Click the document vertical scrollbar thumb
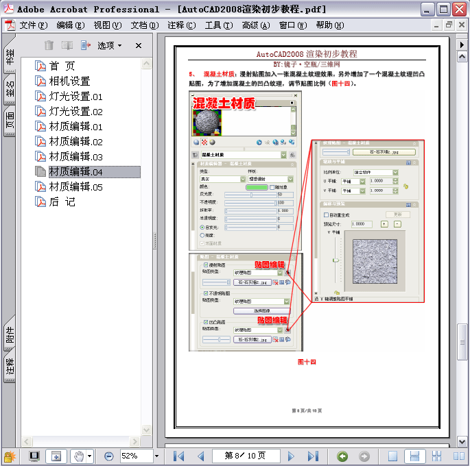Screen dimensions: 470x466 pos(462,342)
